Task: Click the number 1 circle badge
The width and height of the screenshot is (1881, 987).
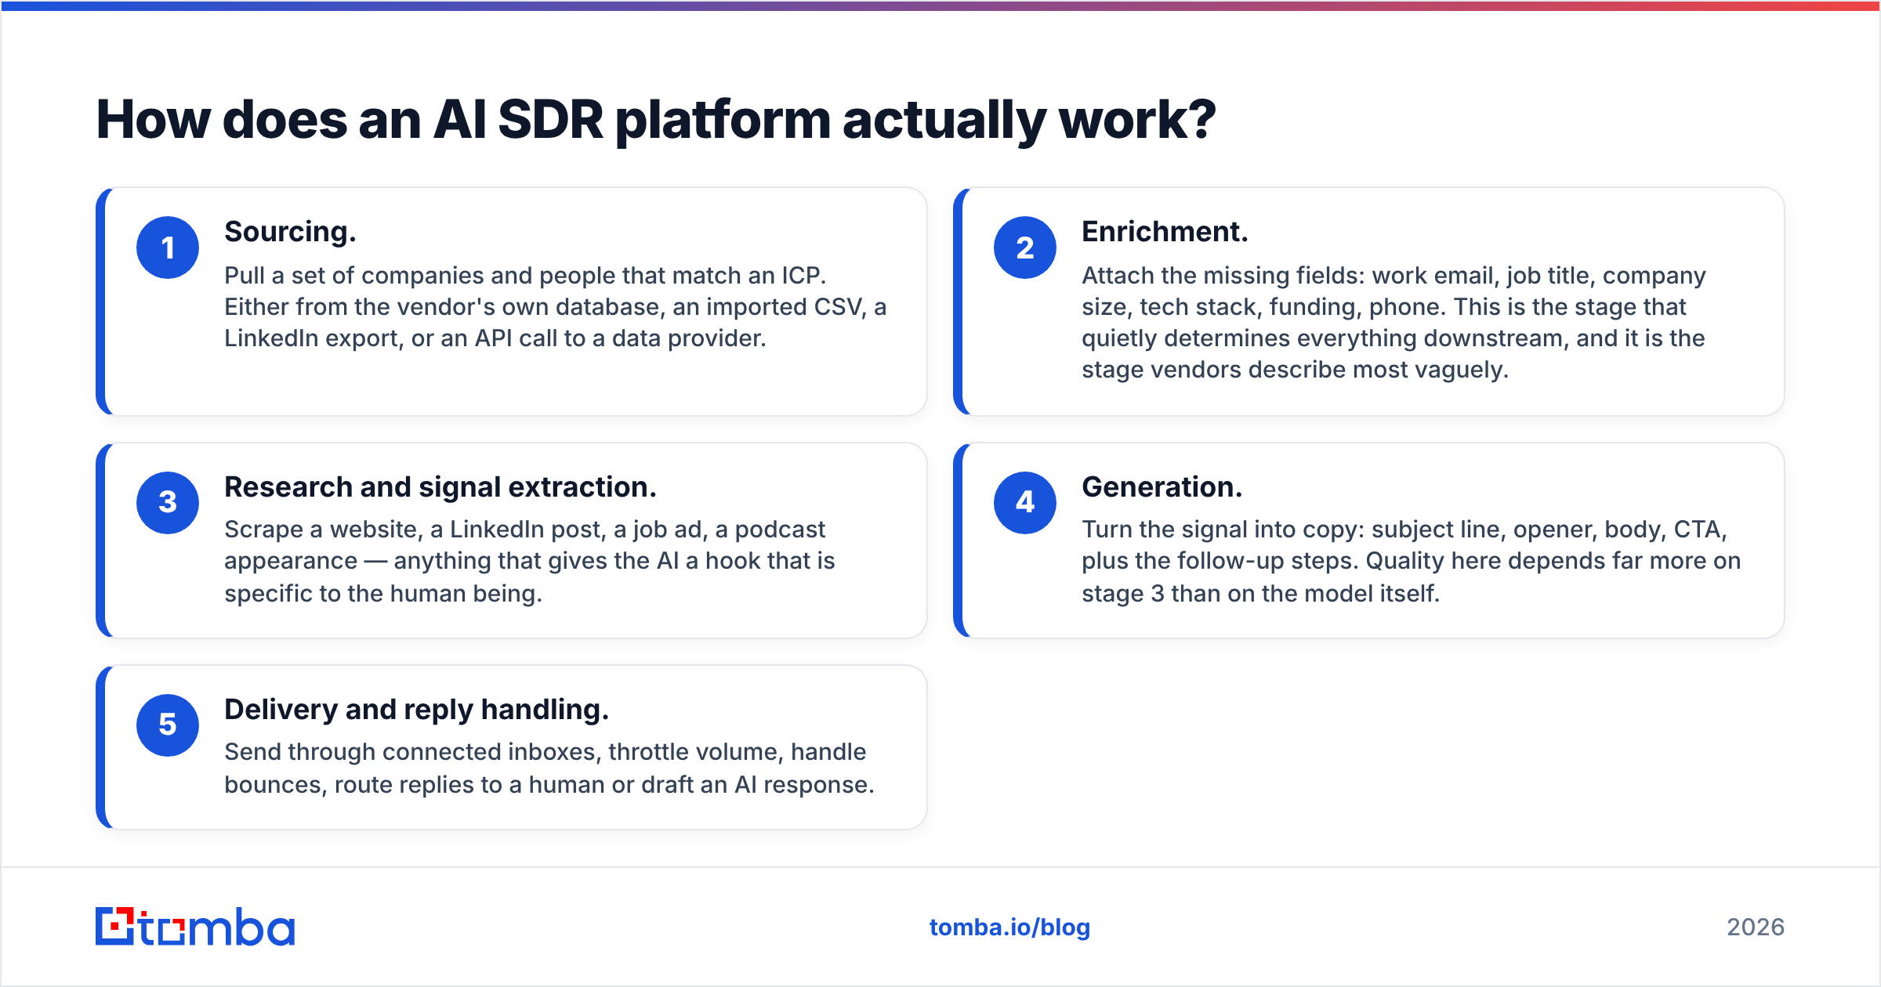Action: [x=168, y=248]
